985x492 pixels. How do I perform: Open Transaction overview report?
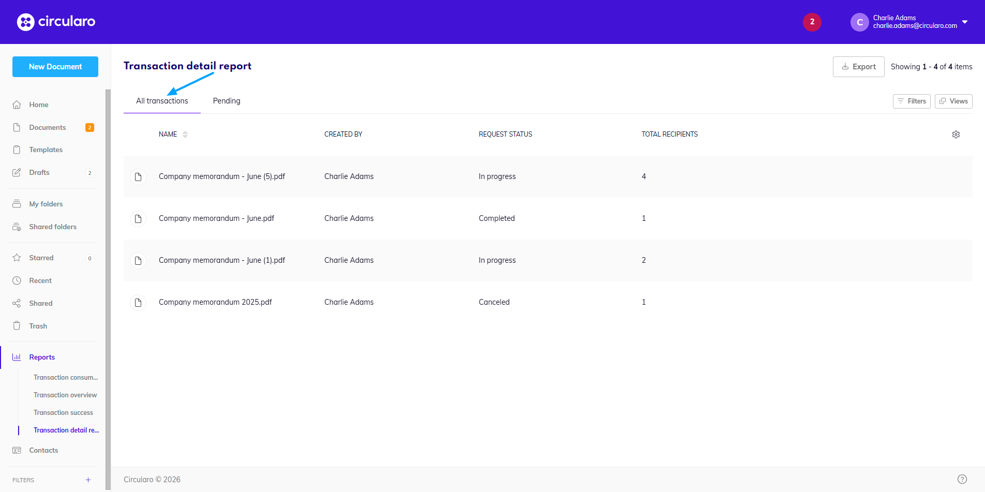click(x=65, y=395)
